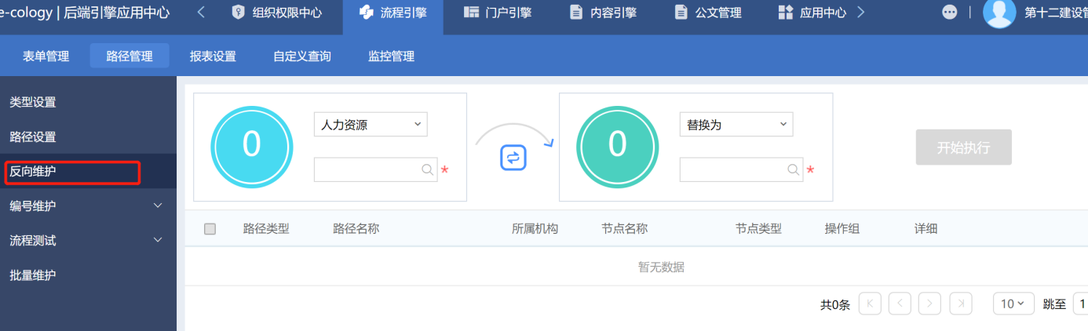Open the 人力资源 type dropdown

click(371, 125)
